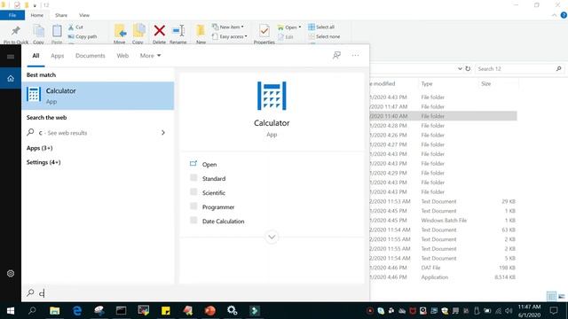Click Cut in the ribbon
The height and width of the screenshot is (319, 568).
[x=75, y=27]
